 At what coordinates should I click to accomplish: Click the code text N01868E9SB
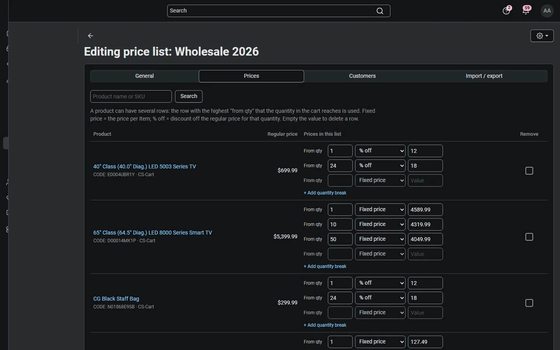(121, 307)
